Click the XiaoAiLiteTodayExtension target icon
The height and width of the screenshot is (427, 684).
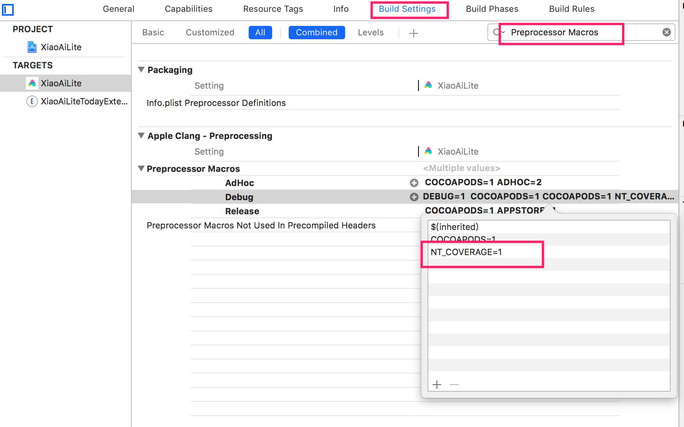pyautogui.click(x=32, y=101)
